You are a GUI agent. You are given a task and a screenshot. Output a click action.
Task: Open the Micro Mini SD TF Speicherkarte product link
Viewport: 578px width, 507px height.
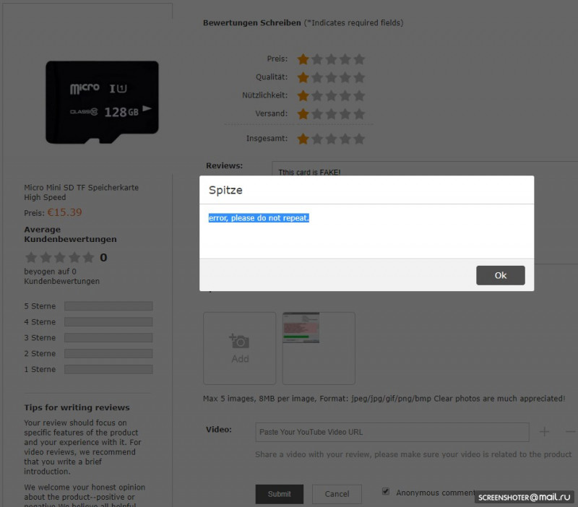pos(82,192)
